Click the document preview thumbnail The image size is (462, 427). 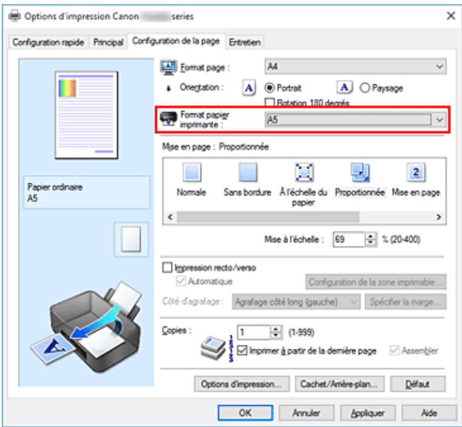pyautogui.click(x=86, y=115)
